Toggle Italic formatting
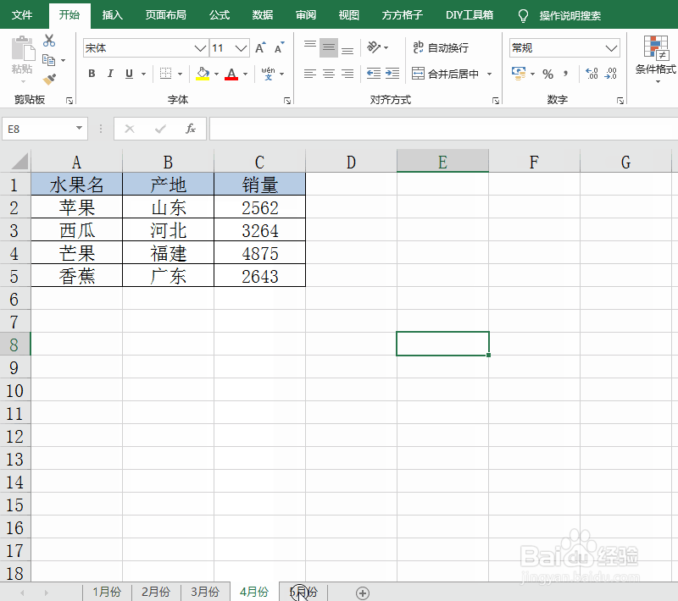Screen dimensions: 678x601 (110, 74)
